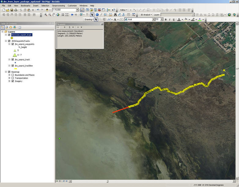Open the font size dropdown

162,20
